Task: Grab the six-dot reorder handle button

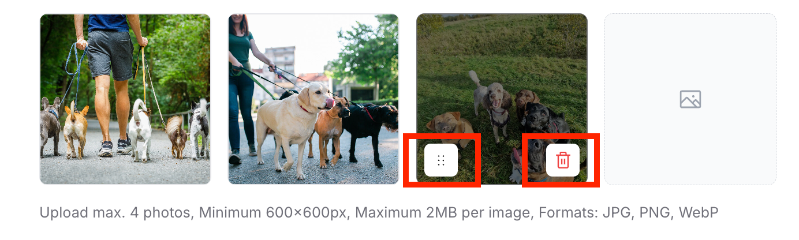Action: pyautogui.click(x=441, y=160)
